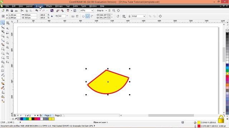This screenshot has height=128, width=229.
Task: Select the Outline Pen tool
Action: [x=3, y=92]
